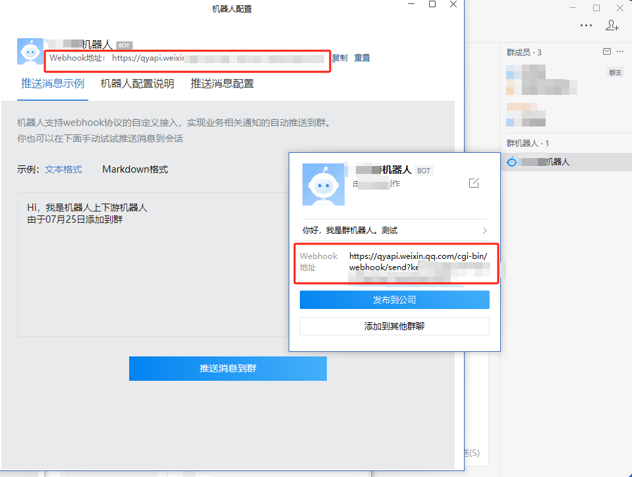Choose the 文本格式 example option
Viewport: 632px width, 477px height.
63,169
